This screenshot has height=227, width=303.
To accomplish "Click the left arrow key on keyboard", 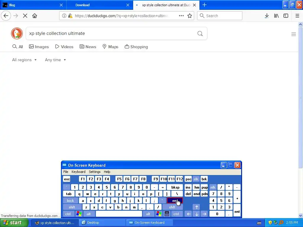I will pos(188,214).
